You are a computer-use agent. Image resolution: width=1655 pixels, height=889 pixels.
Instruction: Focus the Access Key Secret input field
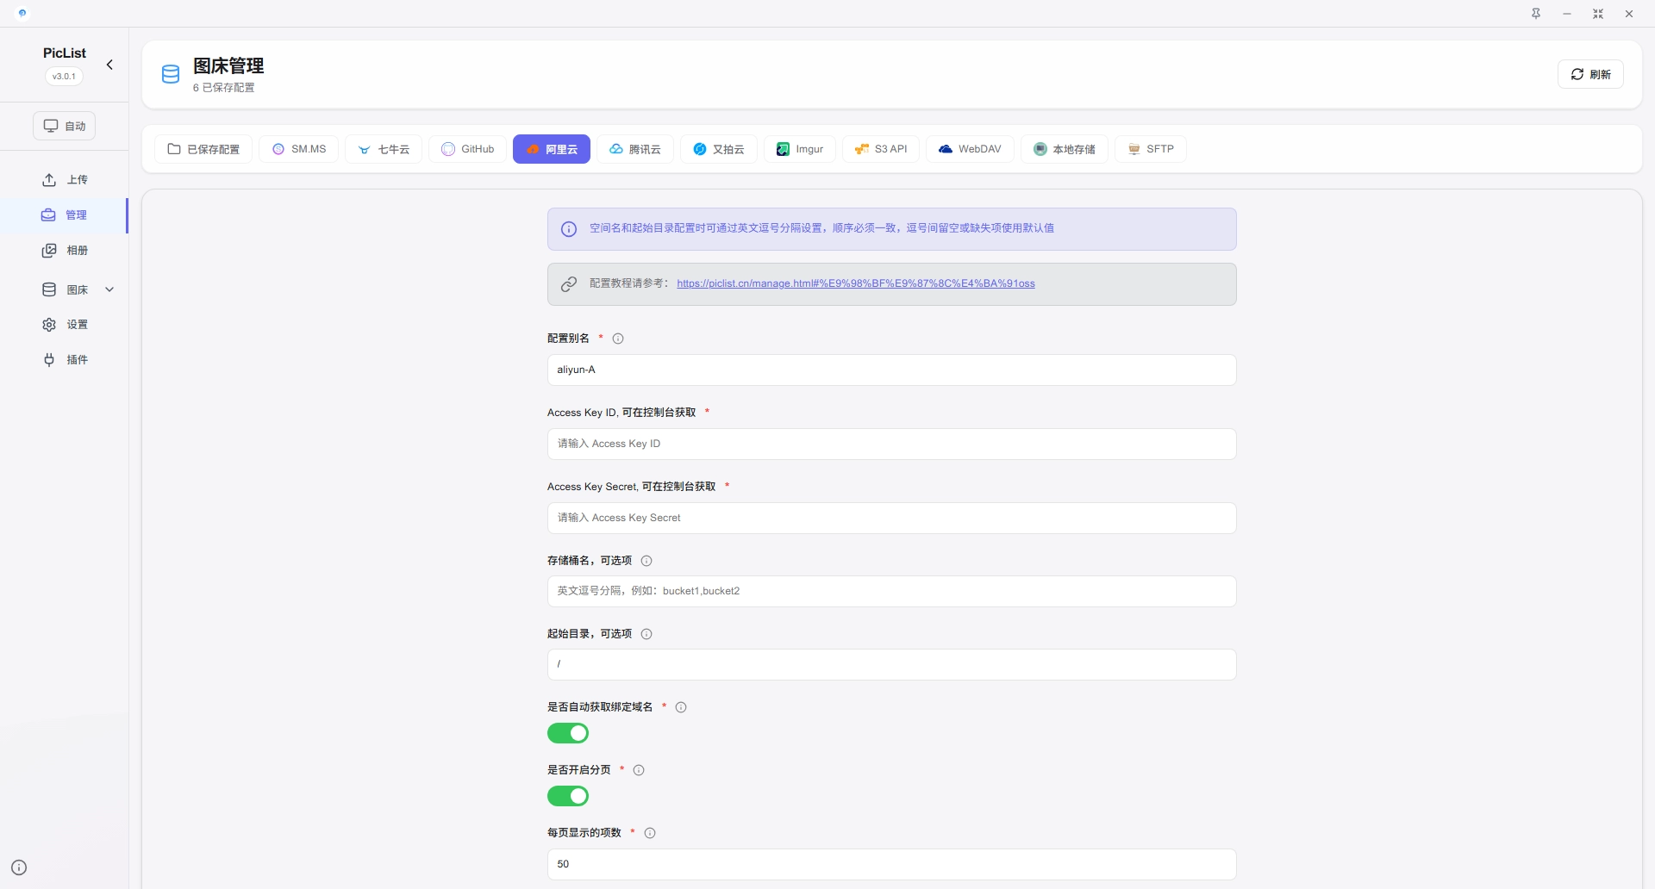click(x=892, y=518)
